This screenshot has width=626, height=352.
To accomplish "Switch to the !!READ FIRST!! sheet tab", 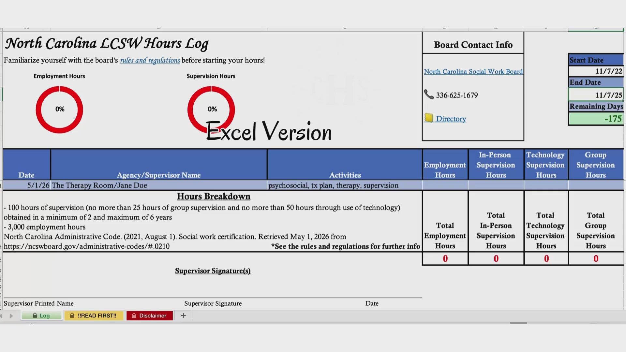I will 94,315.
